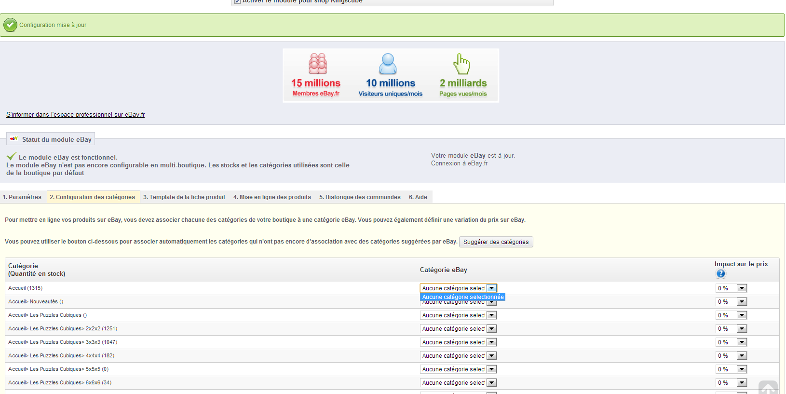Expand eBay category dropdown for 6x6x6 (34)
The width and height of the screenshot is (786, 394).
point(458,383)
